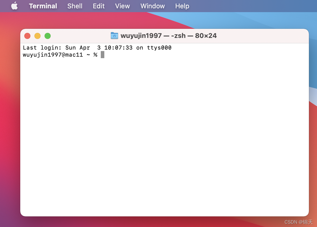Open the Shell menu

click(75, 6)
